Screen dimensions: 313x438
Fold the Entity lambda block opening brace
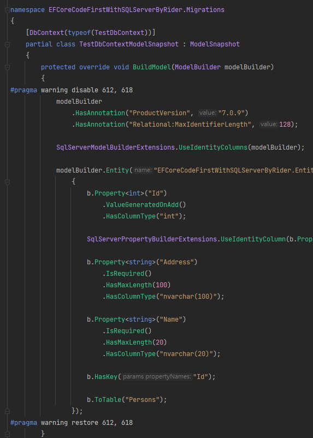pyautogui.click(x=7, y=182)
